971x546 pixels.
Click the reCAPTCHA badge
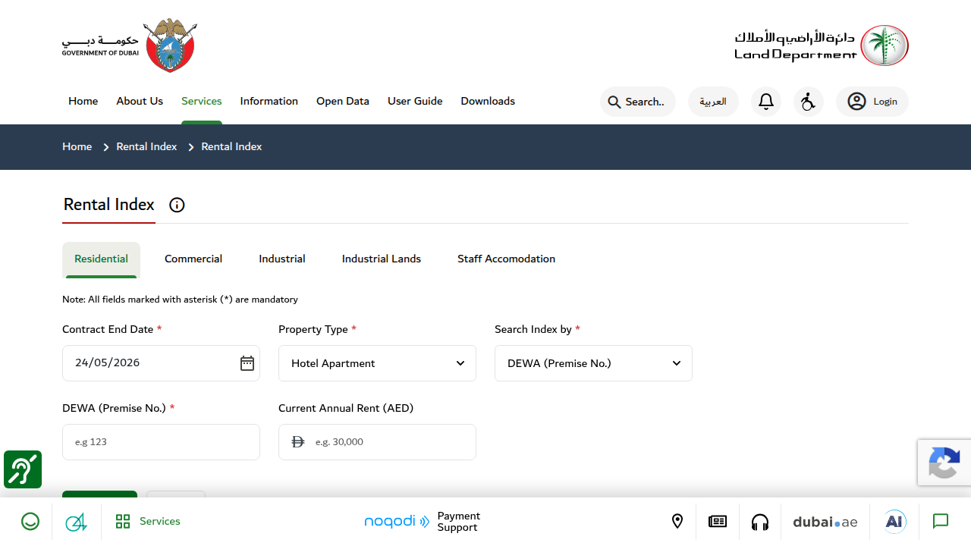pos(944,463)
